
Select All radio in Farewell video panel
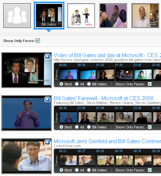[77, 127]
